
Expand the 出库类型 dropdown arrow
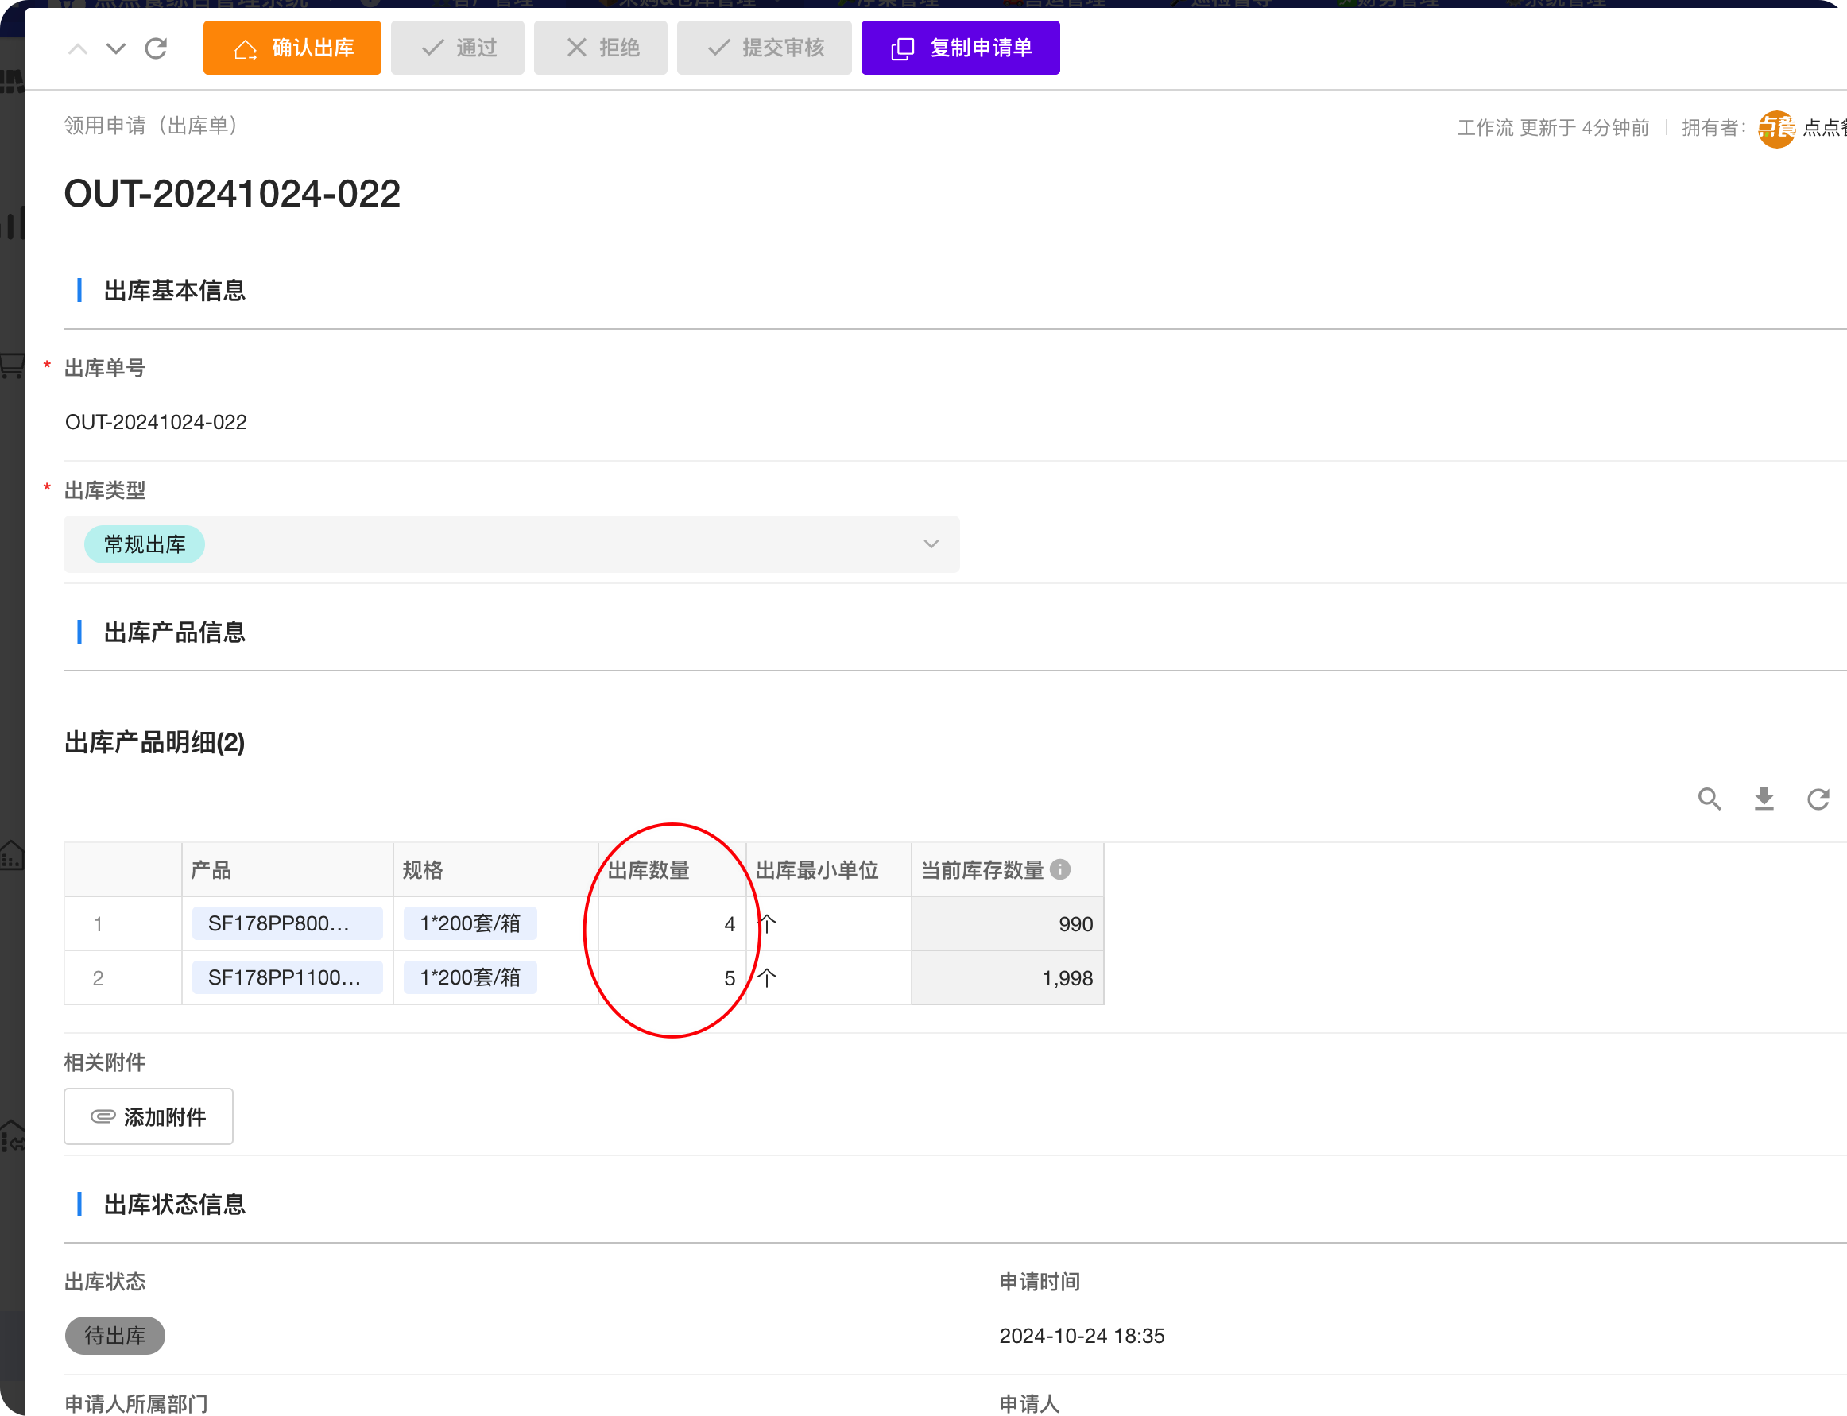tap(931, 544)
